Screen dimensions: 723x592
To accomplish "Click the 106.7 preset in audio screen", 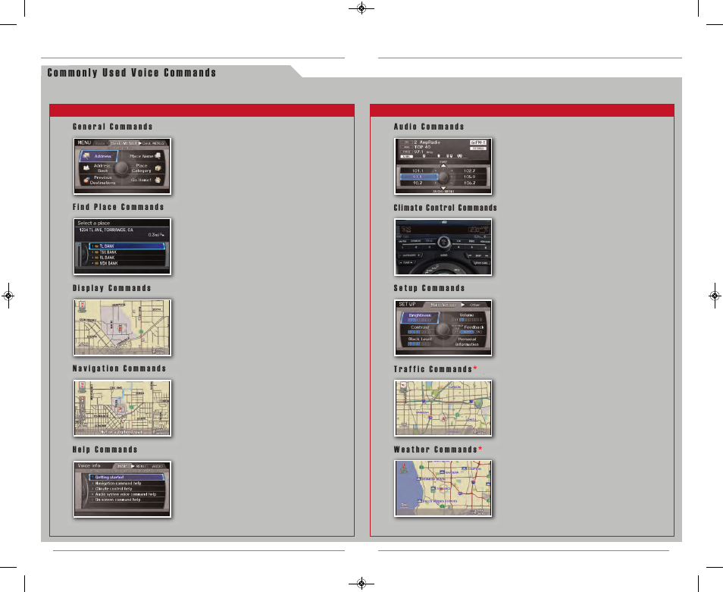I will coord(469,183).
